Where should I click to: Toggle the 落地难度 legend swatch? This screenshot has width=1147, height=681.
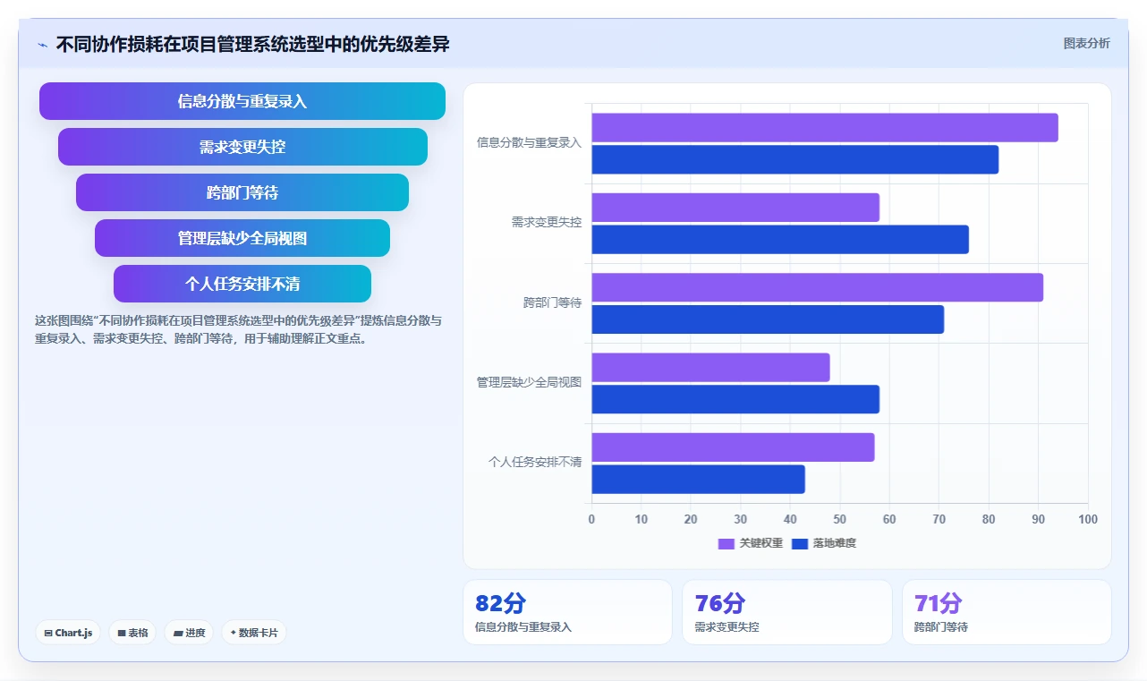[800, 543]
